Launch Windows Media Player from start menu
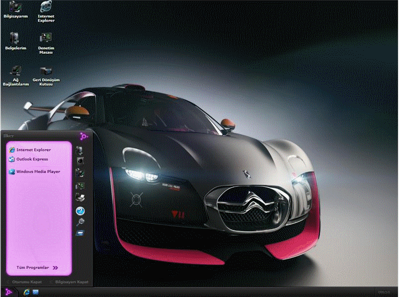Image resolution: width=399 pixels, height=297 pixels. point(35,171)
